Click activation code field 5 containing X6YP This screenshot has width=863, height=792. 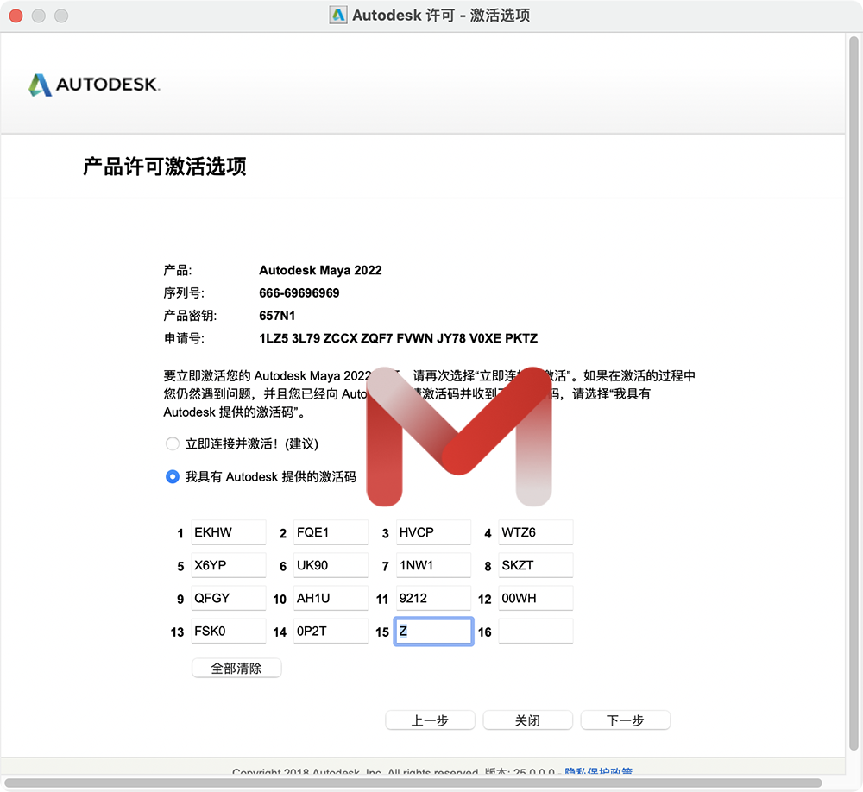tap(229, 565)
